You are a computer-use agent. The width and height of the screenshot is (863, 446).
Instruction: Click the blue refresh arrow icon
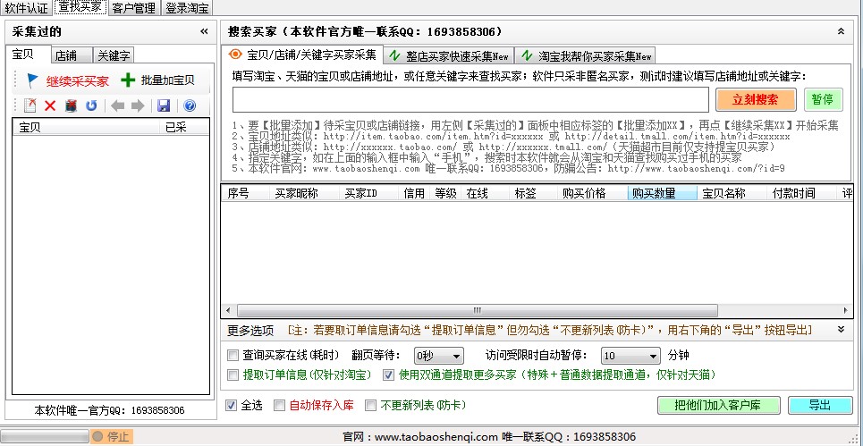90,105
